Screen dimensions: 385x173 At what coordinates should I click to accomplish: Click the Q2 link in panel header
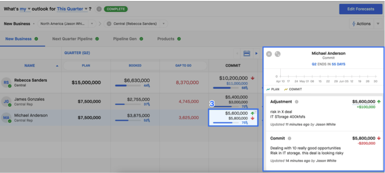tap(314, 64)
